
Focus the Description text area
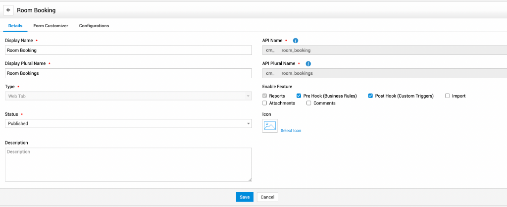(x=128, y=164)
